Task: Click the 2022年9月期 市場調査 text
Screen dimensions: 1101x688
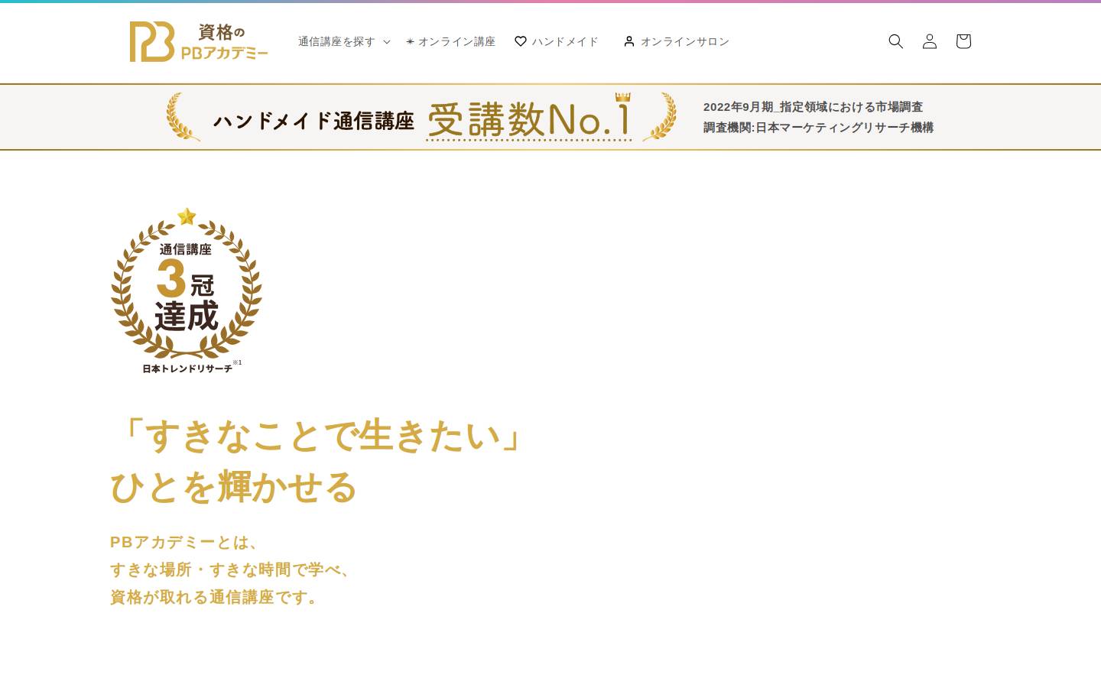Action: coord(813,107)
